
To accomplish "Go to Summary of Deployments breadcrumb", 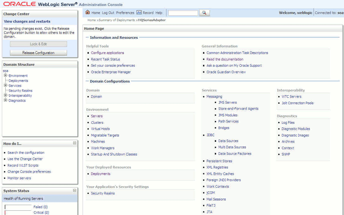I will pos(117,20).
